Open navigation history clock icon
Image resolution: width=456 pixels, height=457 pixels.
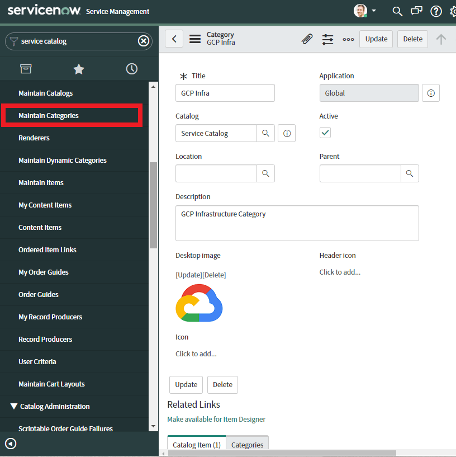[132, 69]
